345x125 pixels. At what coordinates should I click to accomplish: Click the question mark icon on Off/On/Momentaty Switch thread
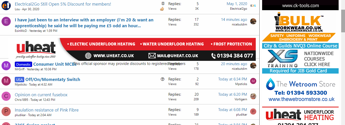(163, 79)
